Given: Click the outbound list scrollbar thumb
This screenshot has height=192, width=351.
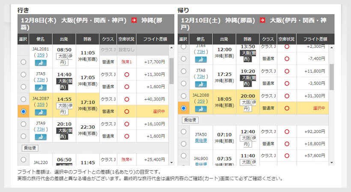Looking at the screenshot, I should point(172,71).
